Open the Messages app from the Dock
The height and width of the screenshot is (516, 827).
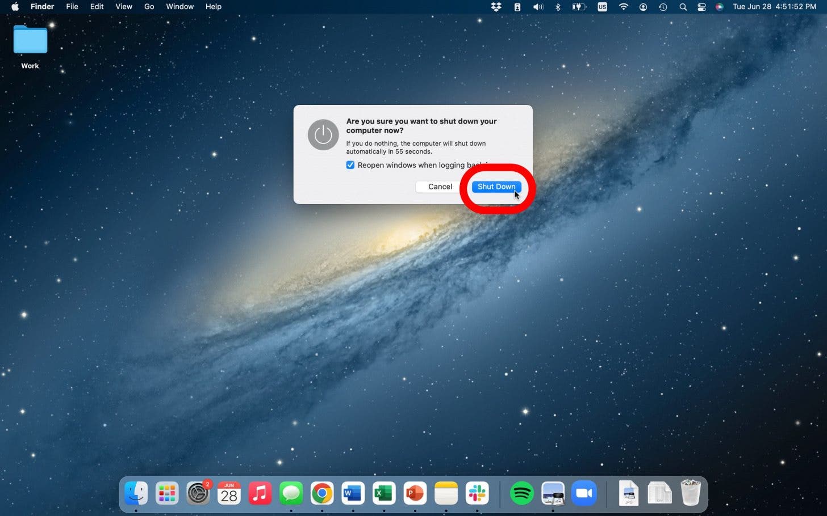tap(291, 493)
